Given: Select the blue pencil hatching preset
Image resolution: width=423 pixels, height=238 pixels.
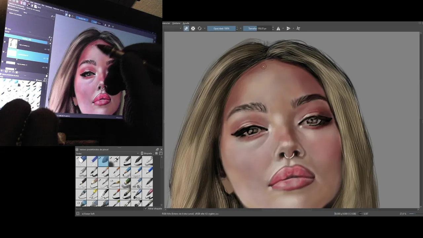Looking at the screenshot, I should (136, 183).
